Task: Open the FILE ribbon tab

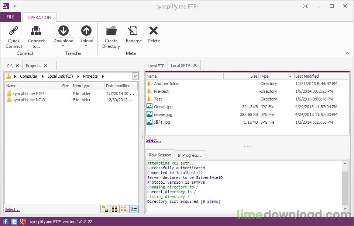Action: coord(10,17)
